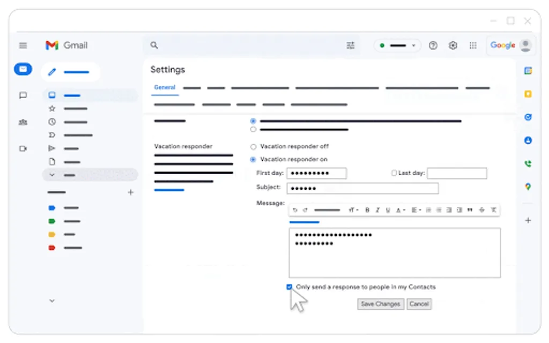This screenshot has height=343, width=549.
Task: Expand the More item in folder list
Action: (90, 175)
